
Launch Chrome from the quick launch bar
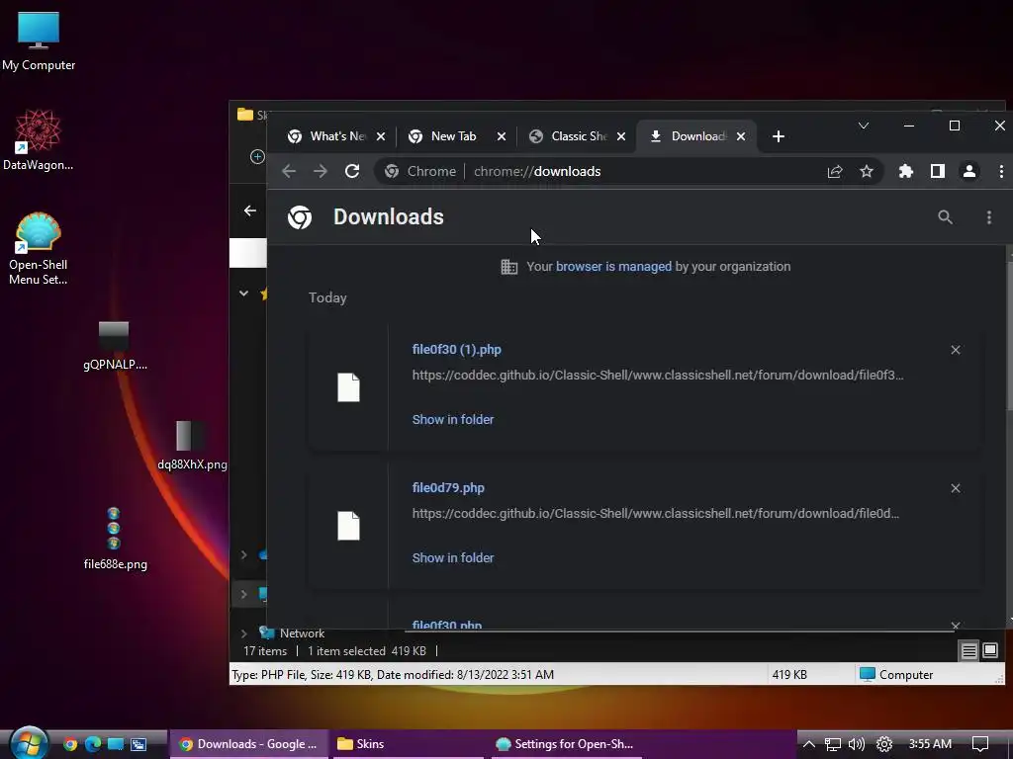(70, 744)
